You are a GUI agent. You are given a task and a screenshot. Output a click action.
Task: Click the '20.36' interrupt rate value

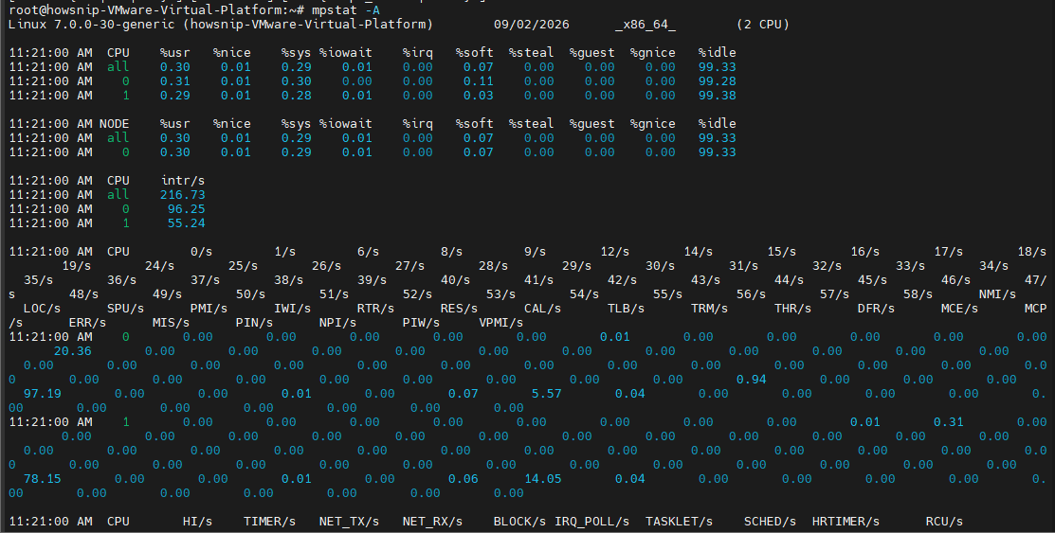tap(73, 351)
